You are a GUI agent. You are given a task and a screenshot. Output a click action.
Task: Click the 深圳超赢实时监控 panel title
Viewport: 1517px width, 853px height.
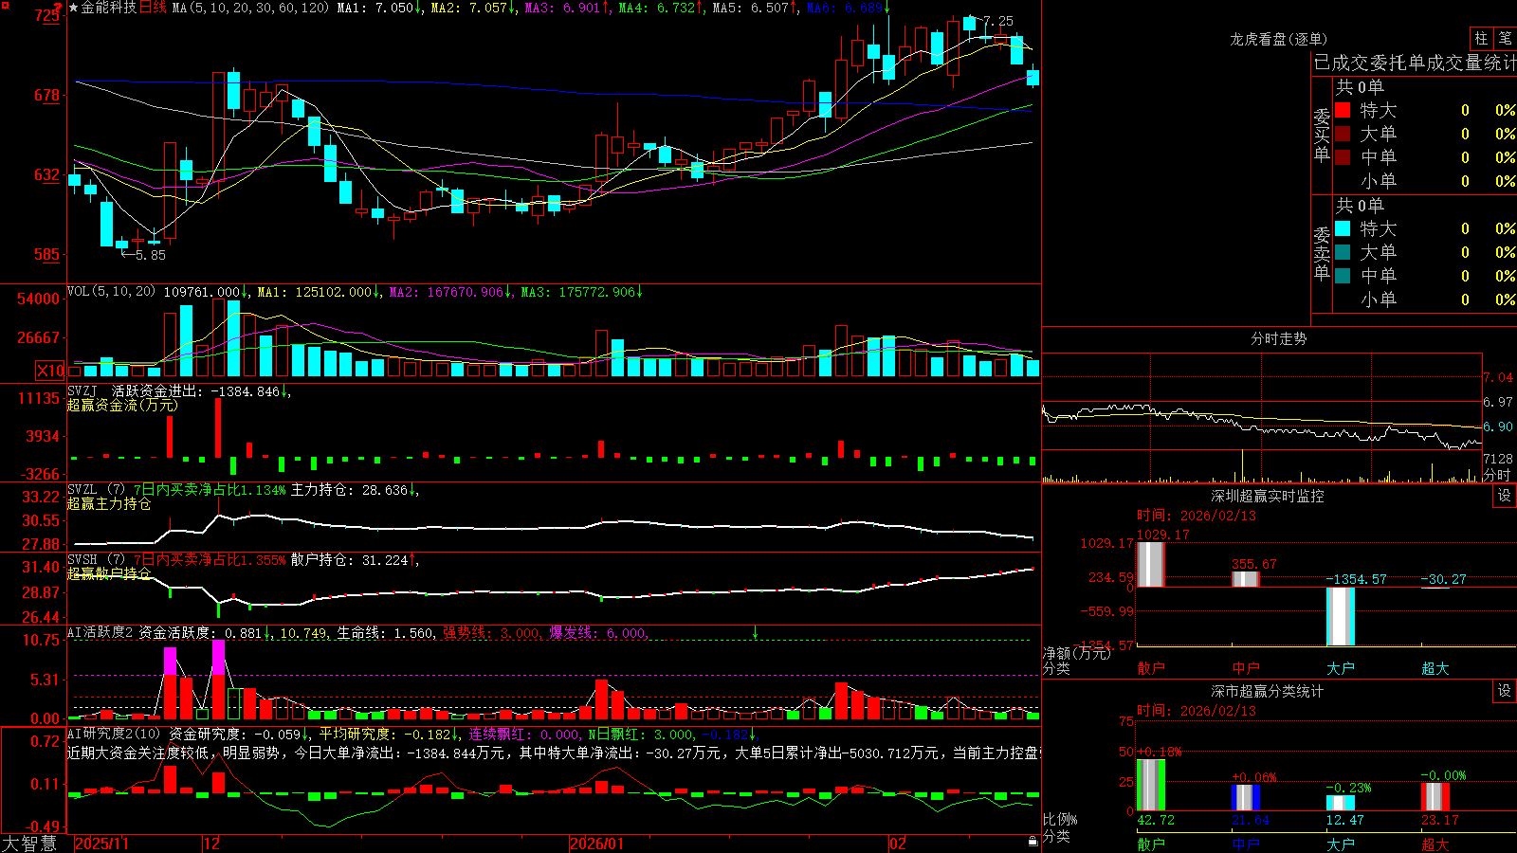click(1268, 496)
